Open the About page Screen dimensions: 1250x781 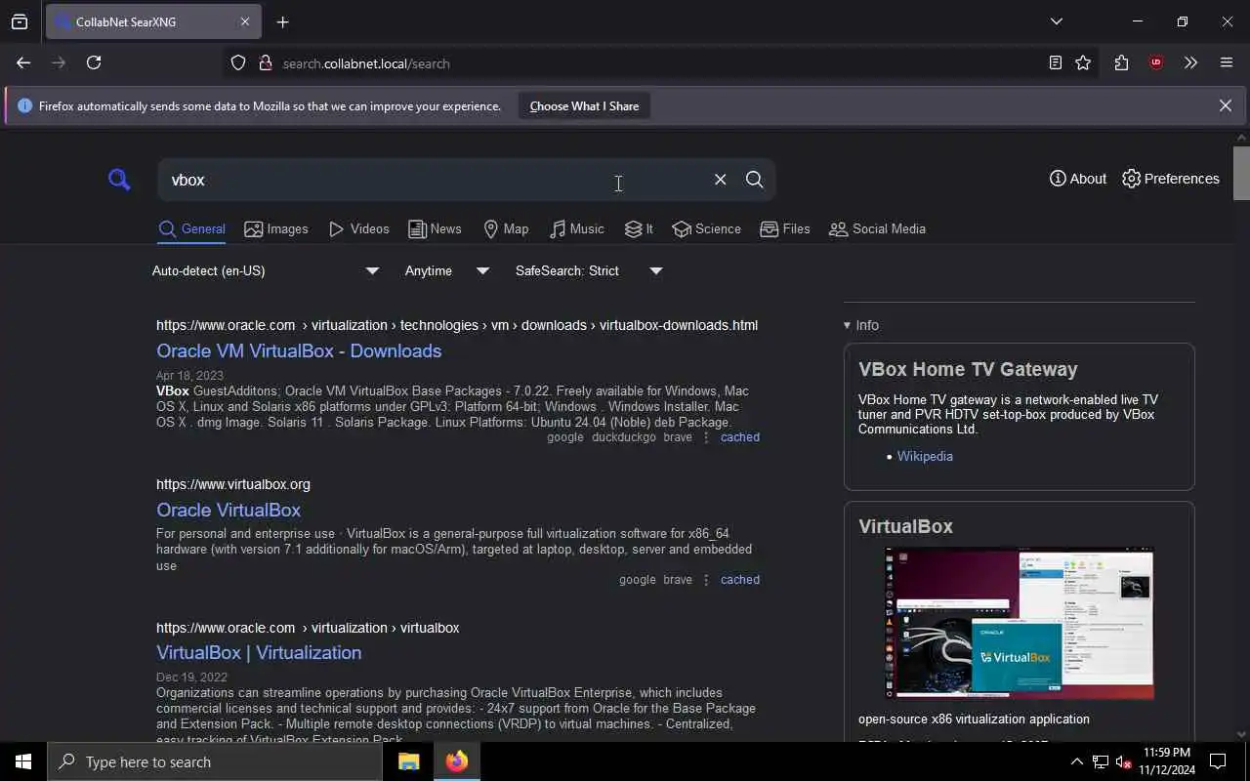point(1077,179)
